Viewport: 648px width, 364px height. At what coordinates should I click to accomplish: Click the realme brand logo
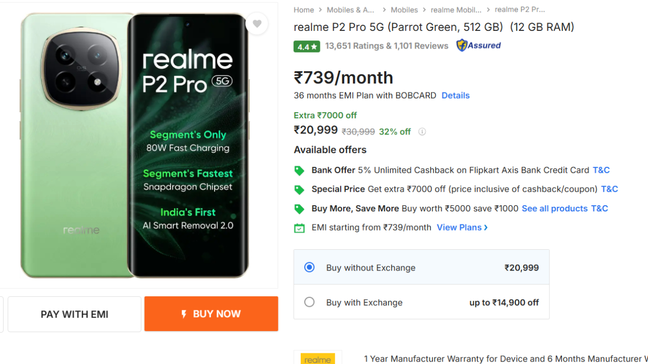click(x=318, y=358)
